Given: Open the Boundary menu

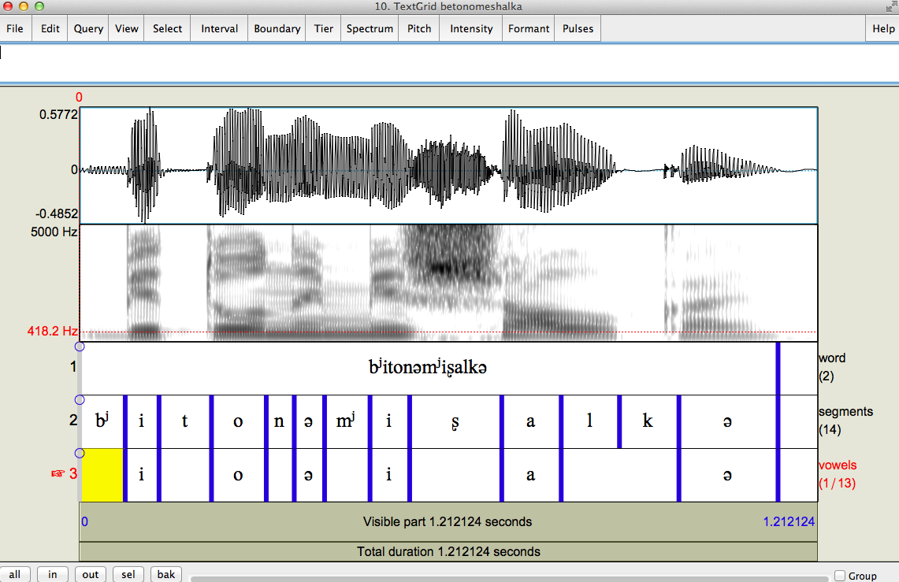Looking at the screenshot, I should point(277,28).
